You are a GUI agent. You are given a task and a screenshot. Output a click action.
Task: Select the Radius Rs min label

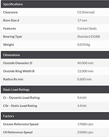click(13, 79)
